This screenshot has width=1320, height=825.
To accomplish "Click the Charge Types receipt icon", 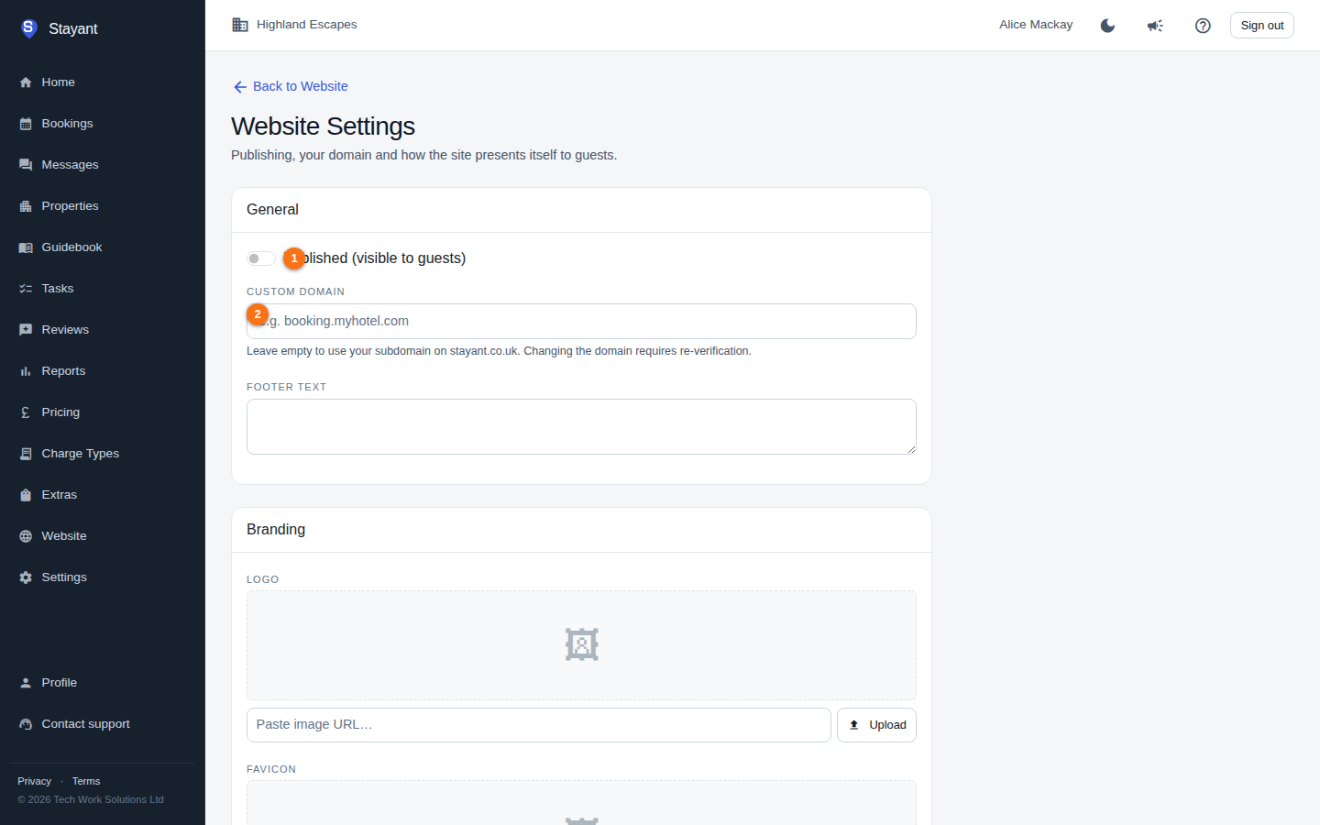I will [26, 454].
